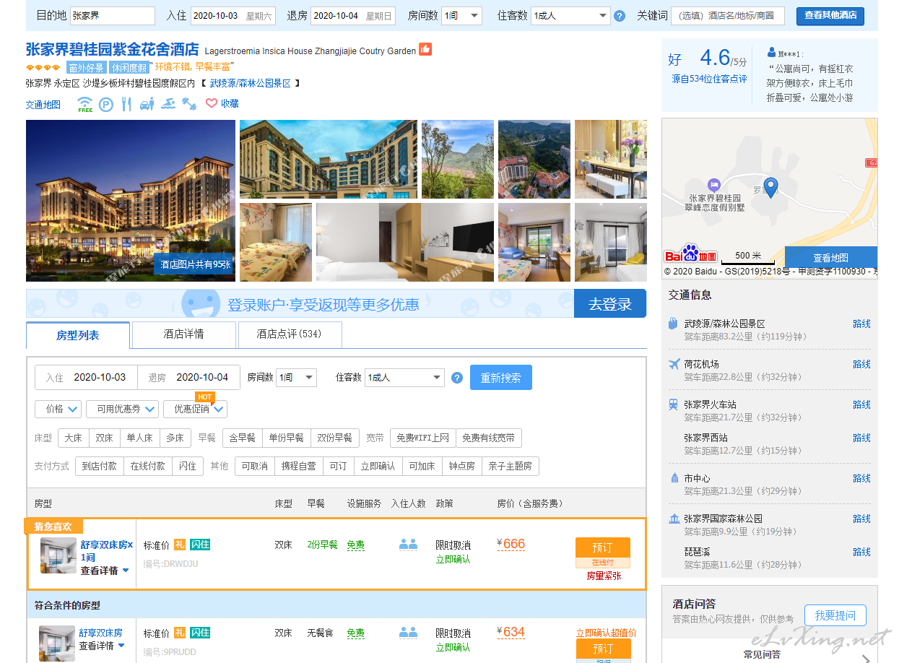Screen dimensions: 899x663
Task: Click the 礼 badge in the DRWDJU row
Action: click(180, 545)
